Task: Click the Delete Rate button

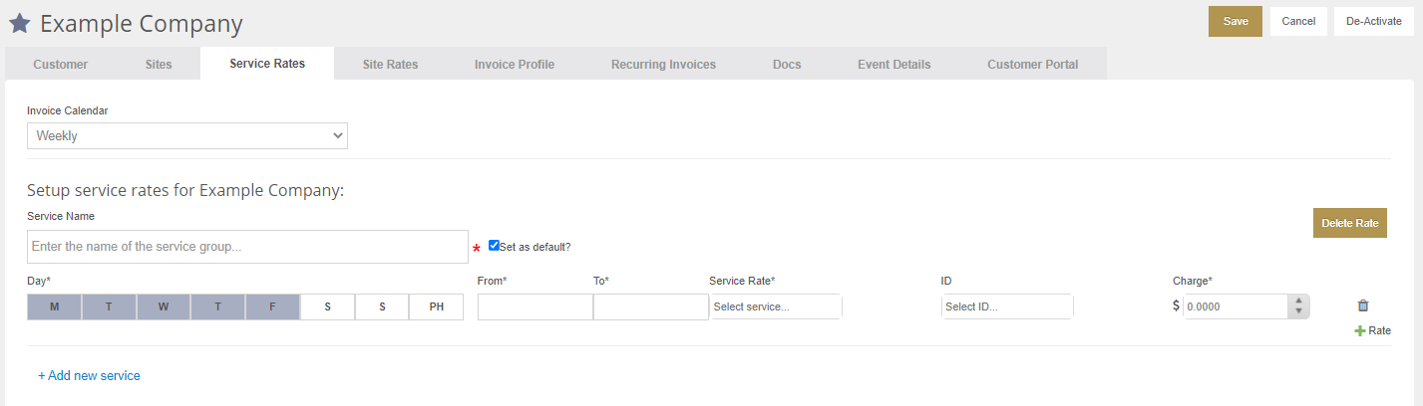Action: click(x=1350, y=223)
